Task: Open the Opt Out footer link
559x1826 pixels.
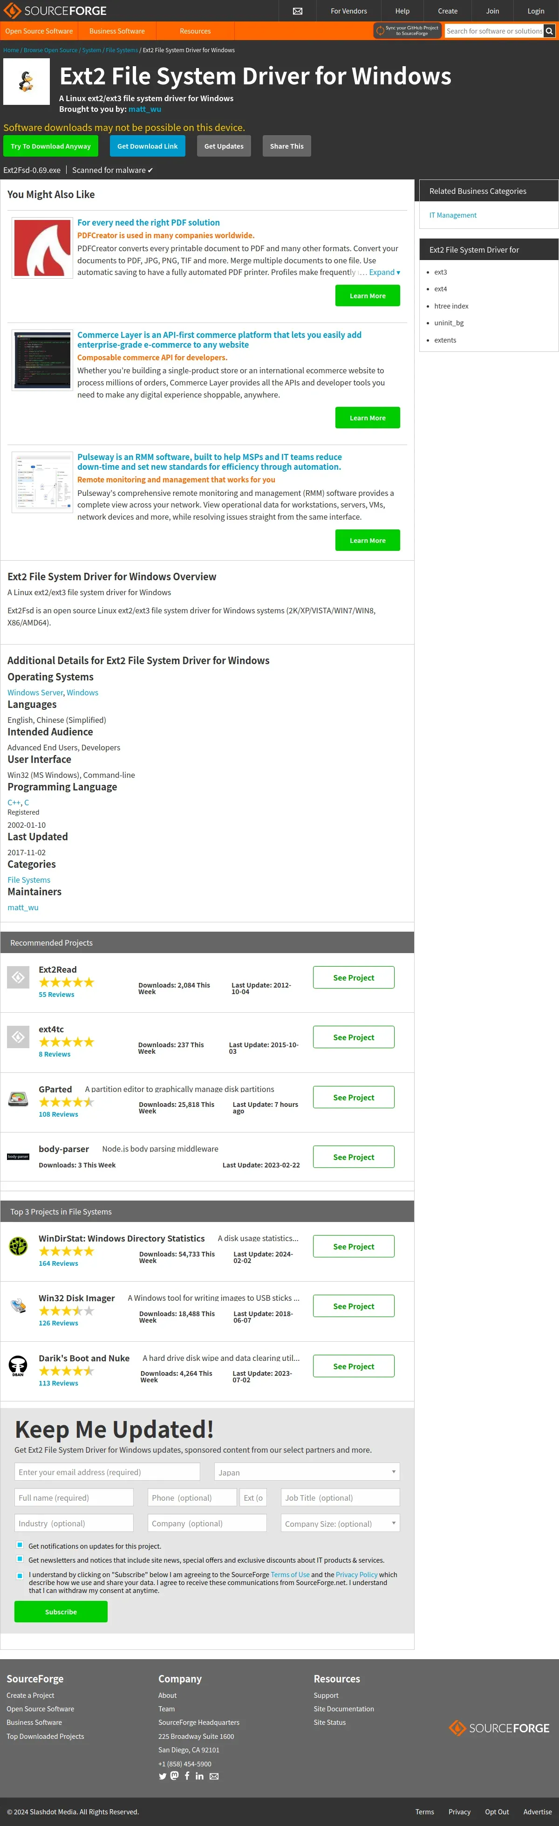Action: point(497,1811)
